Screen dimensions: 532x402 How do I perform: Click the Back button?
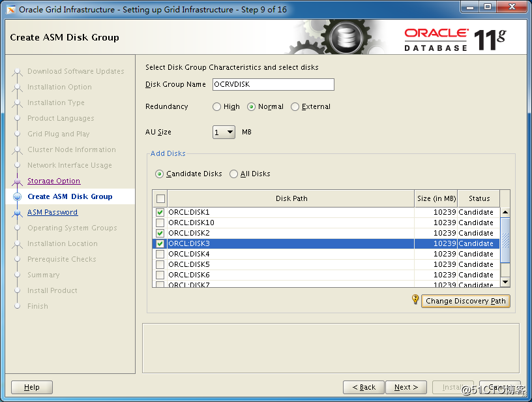tap(364, 387)
